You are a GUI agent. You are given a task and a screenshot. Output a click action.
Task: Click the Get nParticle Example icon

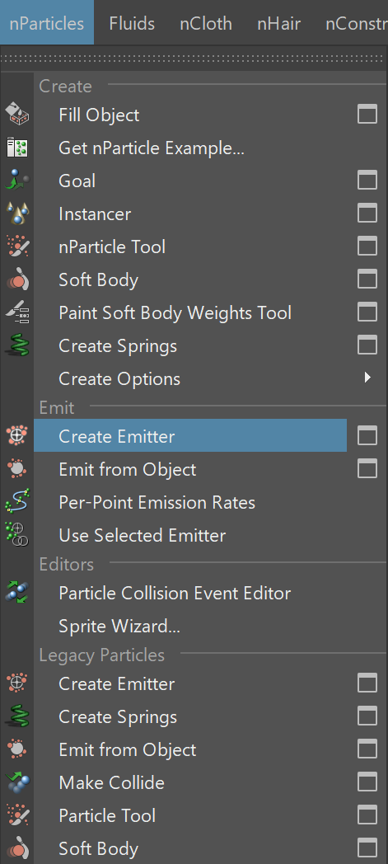[x=17, y=148]
